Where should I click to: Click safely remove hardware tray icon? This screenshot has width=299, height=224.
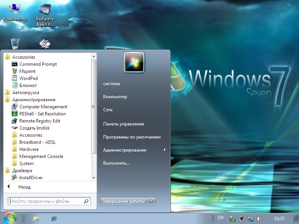click(x=232, y=219)
